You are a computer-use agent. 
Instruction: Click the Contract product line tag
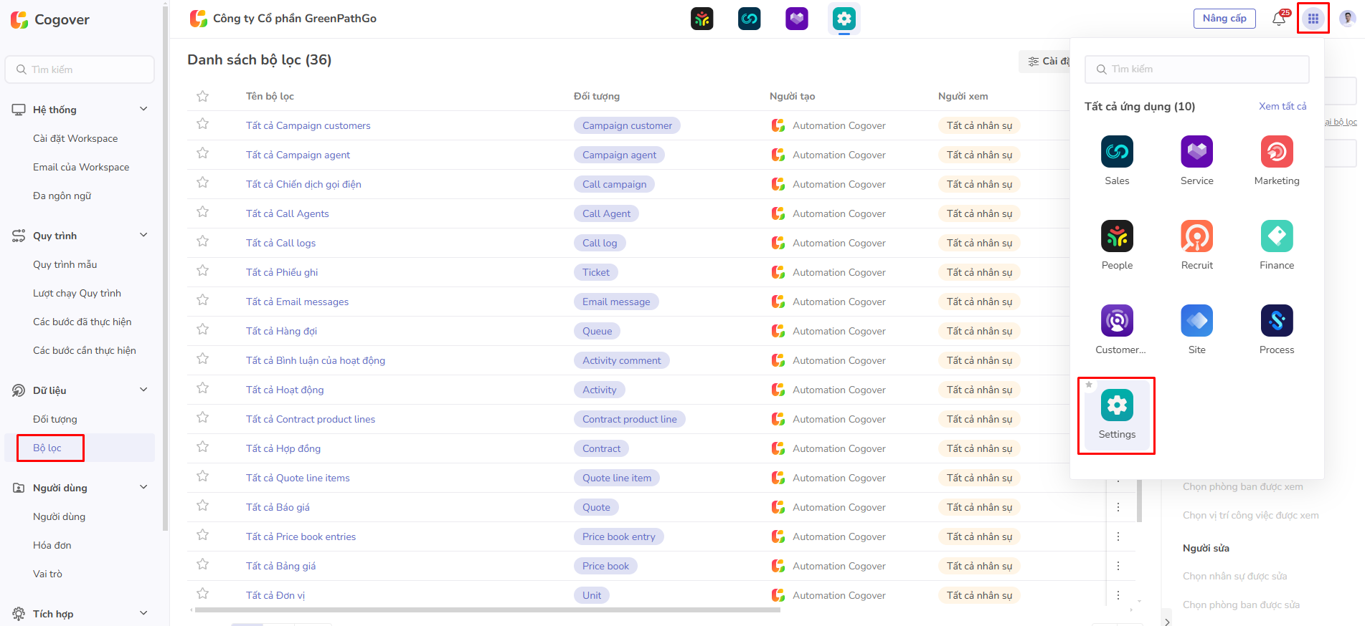coord(629,419)
